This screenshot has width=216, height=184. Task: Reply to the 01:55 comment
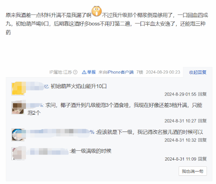click(x=202, y=94)
